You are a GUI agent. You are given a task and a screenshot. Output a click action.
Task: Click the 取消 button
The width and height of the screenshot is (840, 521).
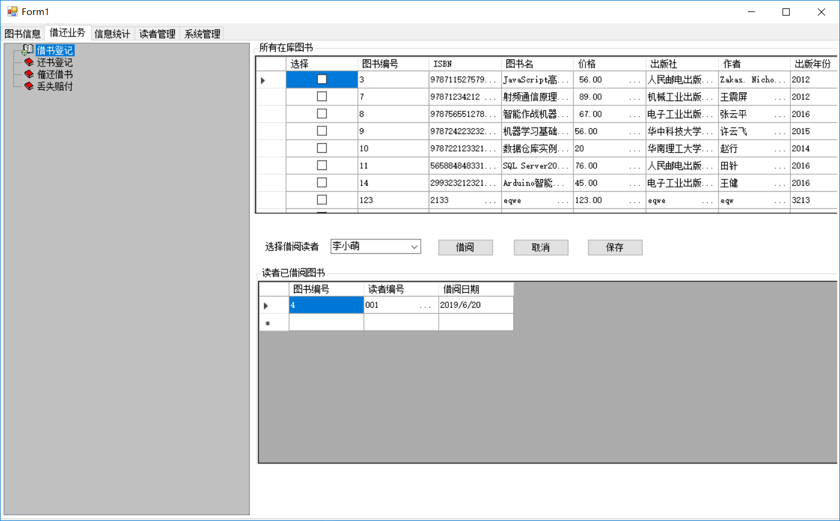click(x=541, y=247)
